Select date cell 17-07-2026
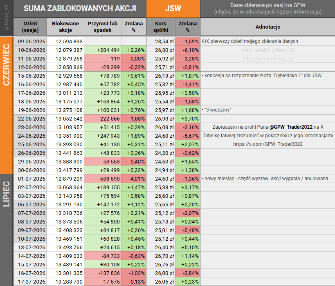The width and height of the screenshot is (335, 286). click(30, 282)
